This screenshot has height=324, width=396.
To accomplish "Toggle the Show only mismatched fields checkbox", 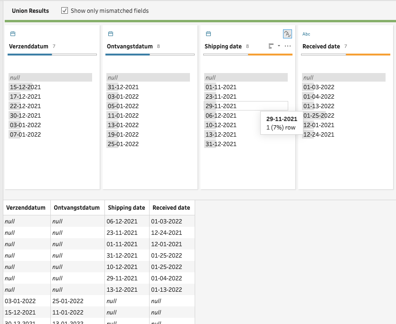I will [65, 10].
